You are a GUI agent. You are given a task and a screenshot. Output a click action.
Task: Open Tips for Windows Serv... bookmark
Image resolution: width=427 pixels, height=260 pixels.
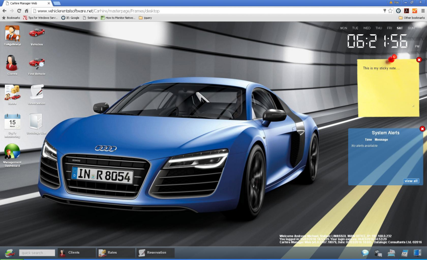[x=40, y=18]
